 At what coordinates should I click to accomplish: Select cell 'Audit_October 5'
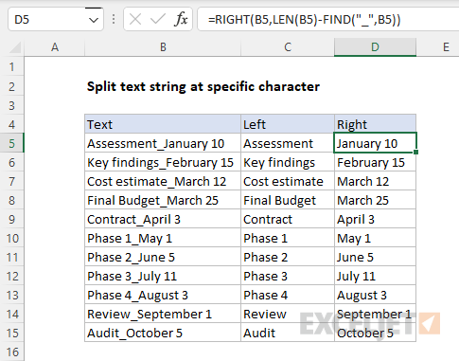click(x=163, y=333)
